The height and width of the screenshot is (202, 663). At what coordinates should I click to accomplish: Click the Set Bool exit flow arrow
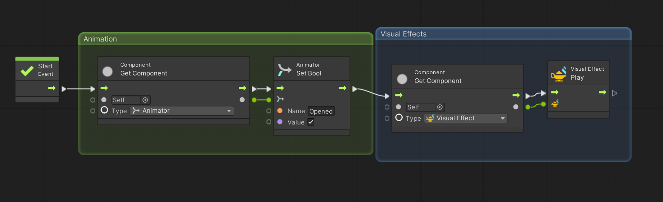[x=342, y=88]
